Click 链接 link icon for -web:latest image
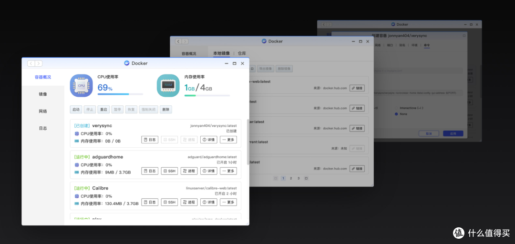515x244 pixels. point(357,88)
